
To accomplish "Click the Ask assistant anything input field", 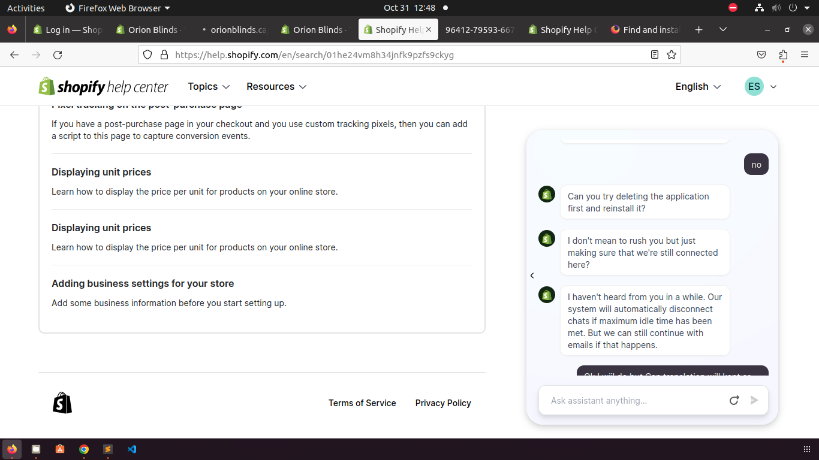I will click(633, 400).
